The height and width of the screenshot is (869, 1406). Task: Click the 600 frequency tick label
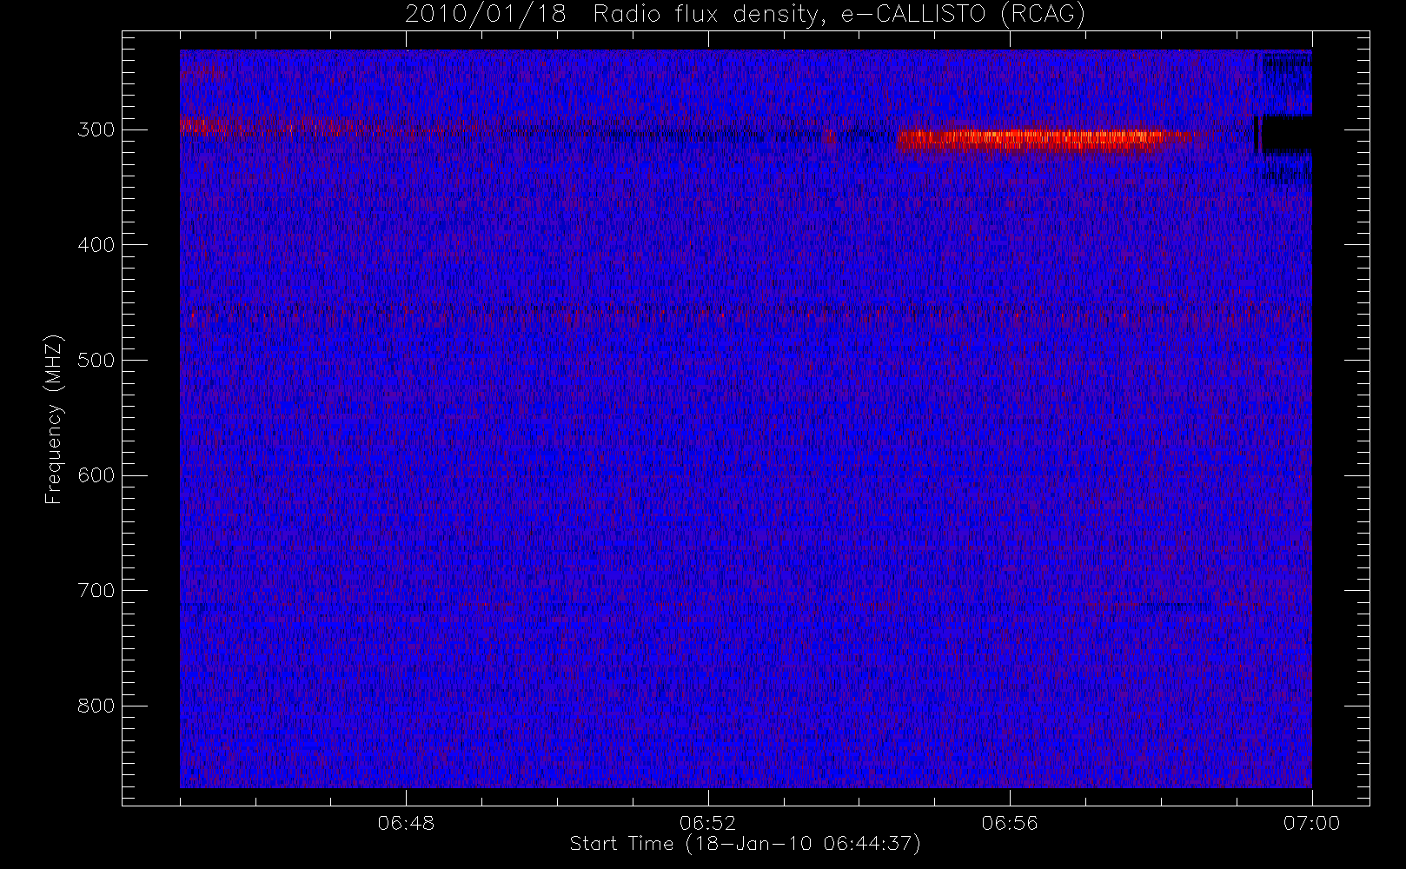point(96,475)
